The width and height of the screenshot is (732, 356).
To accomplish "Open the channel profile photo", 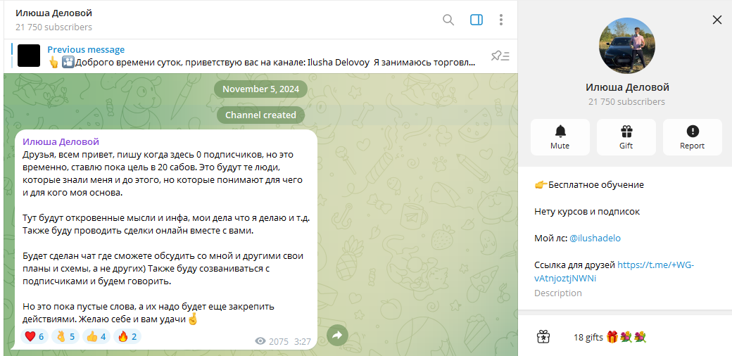I will 627,46.
